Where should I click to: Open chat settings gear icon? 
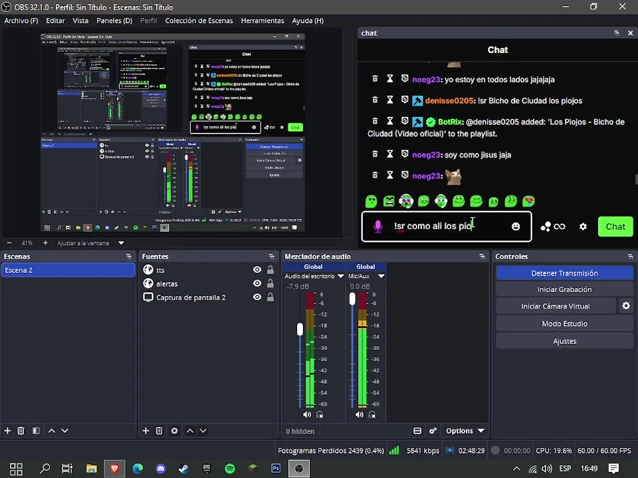[583, 226]
